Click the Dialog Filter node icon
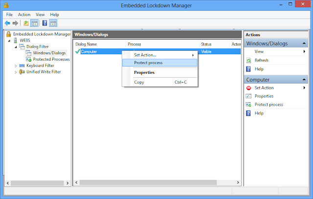The height and width of the screenshot is (199, 313). click(x=22, y=47)
